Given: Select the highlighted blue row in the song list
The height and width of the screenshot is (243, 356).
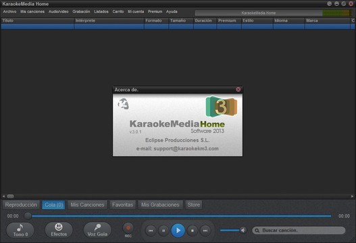Looking at the screenshot, I should pyautogui.click(x=178, y=26).
